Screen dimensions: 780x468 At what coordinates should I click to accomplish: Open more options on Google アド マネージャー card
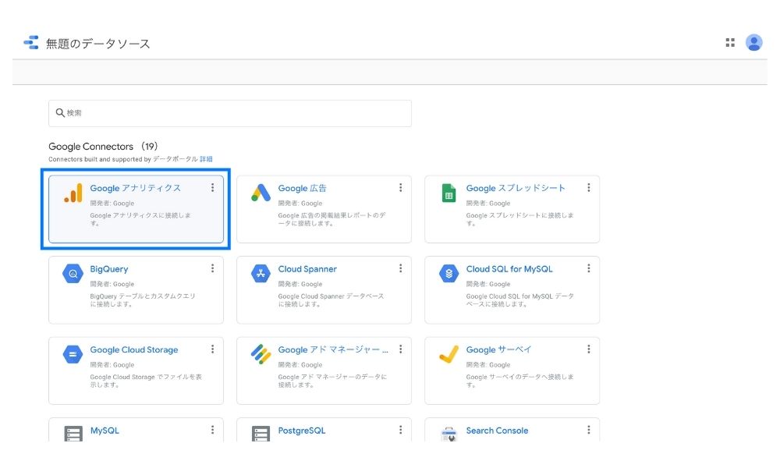tap(400, 349)
